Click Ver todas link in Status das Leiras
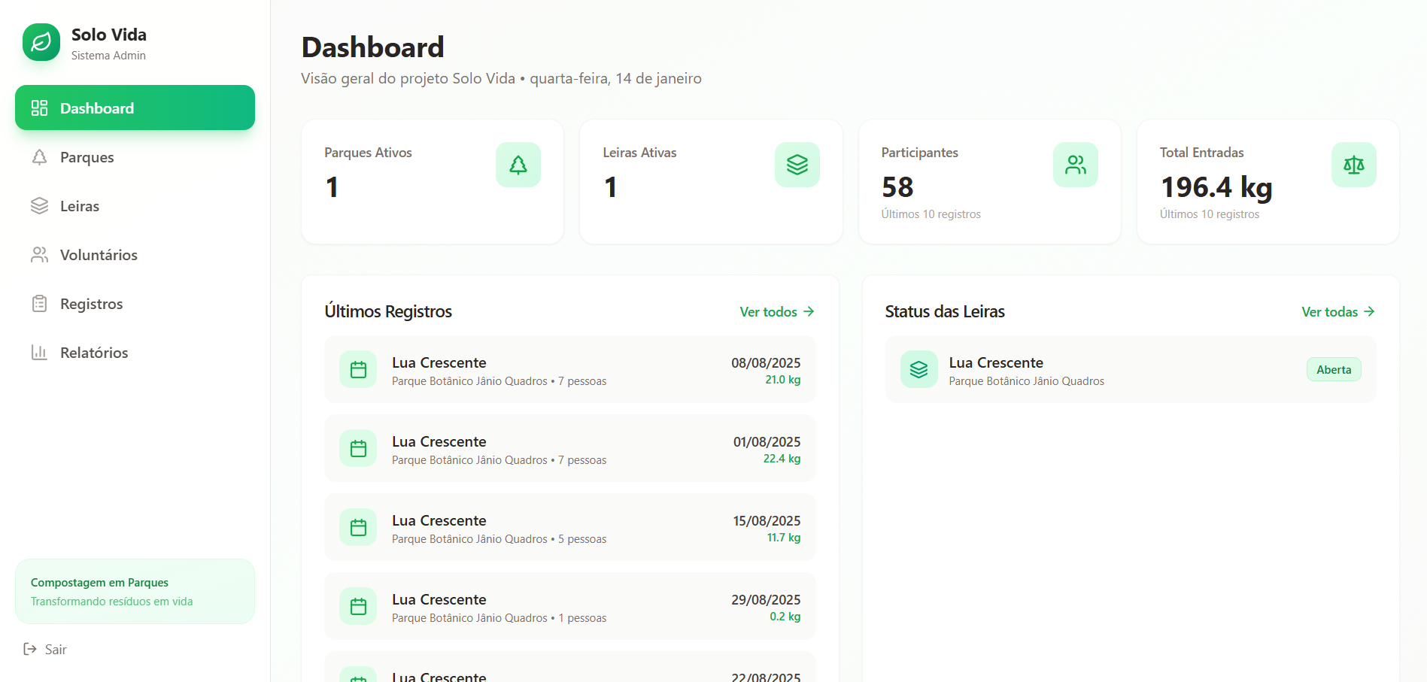This screenshot has width=1427, height=682. click(1338, 311)
